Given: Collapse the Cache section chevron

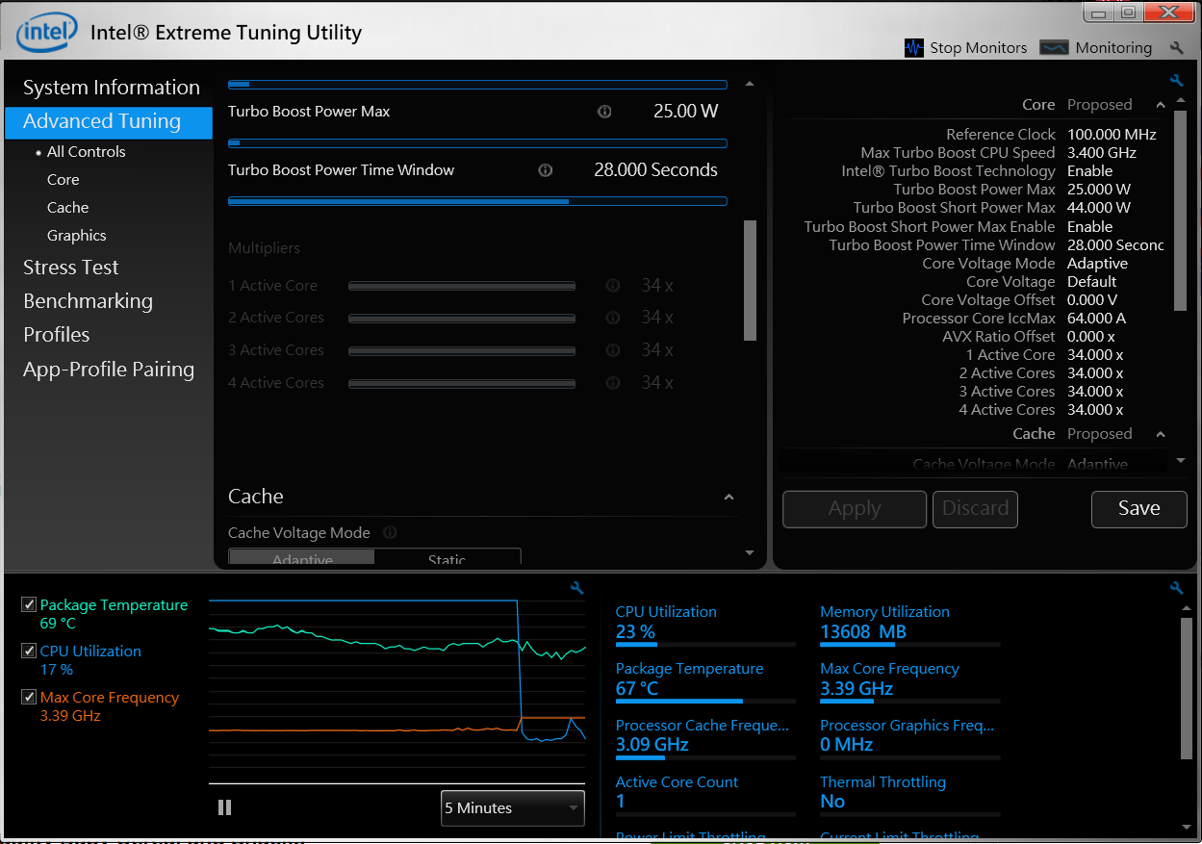Looking at the screenshot, I should pos(729,498).
